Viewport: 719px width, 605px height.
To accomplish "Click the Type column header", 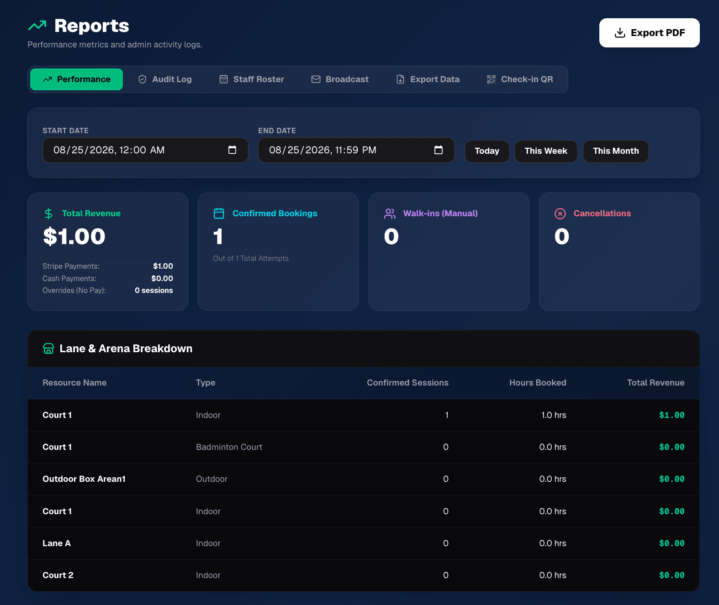I will 206,383.
